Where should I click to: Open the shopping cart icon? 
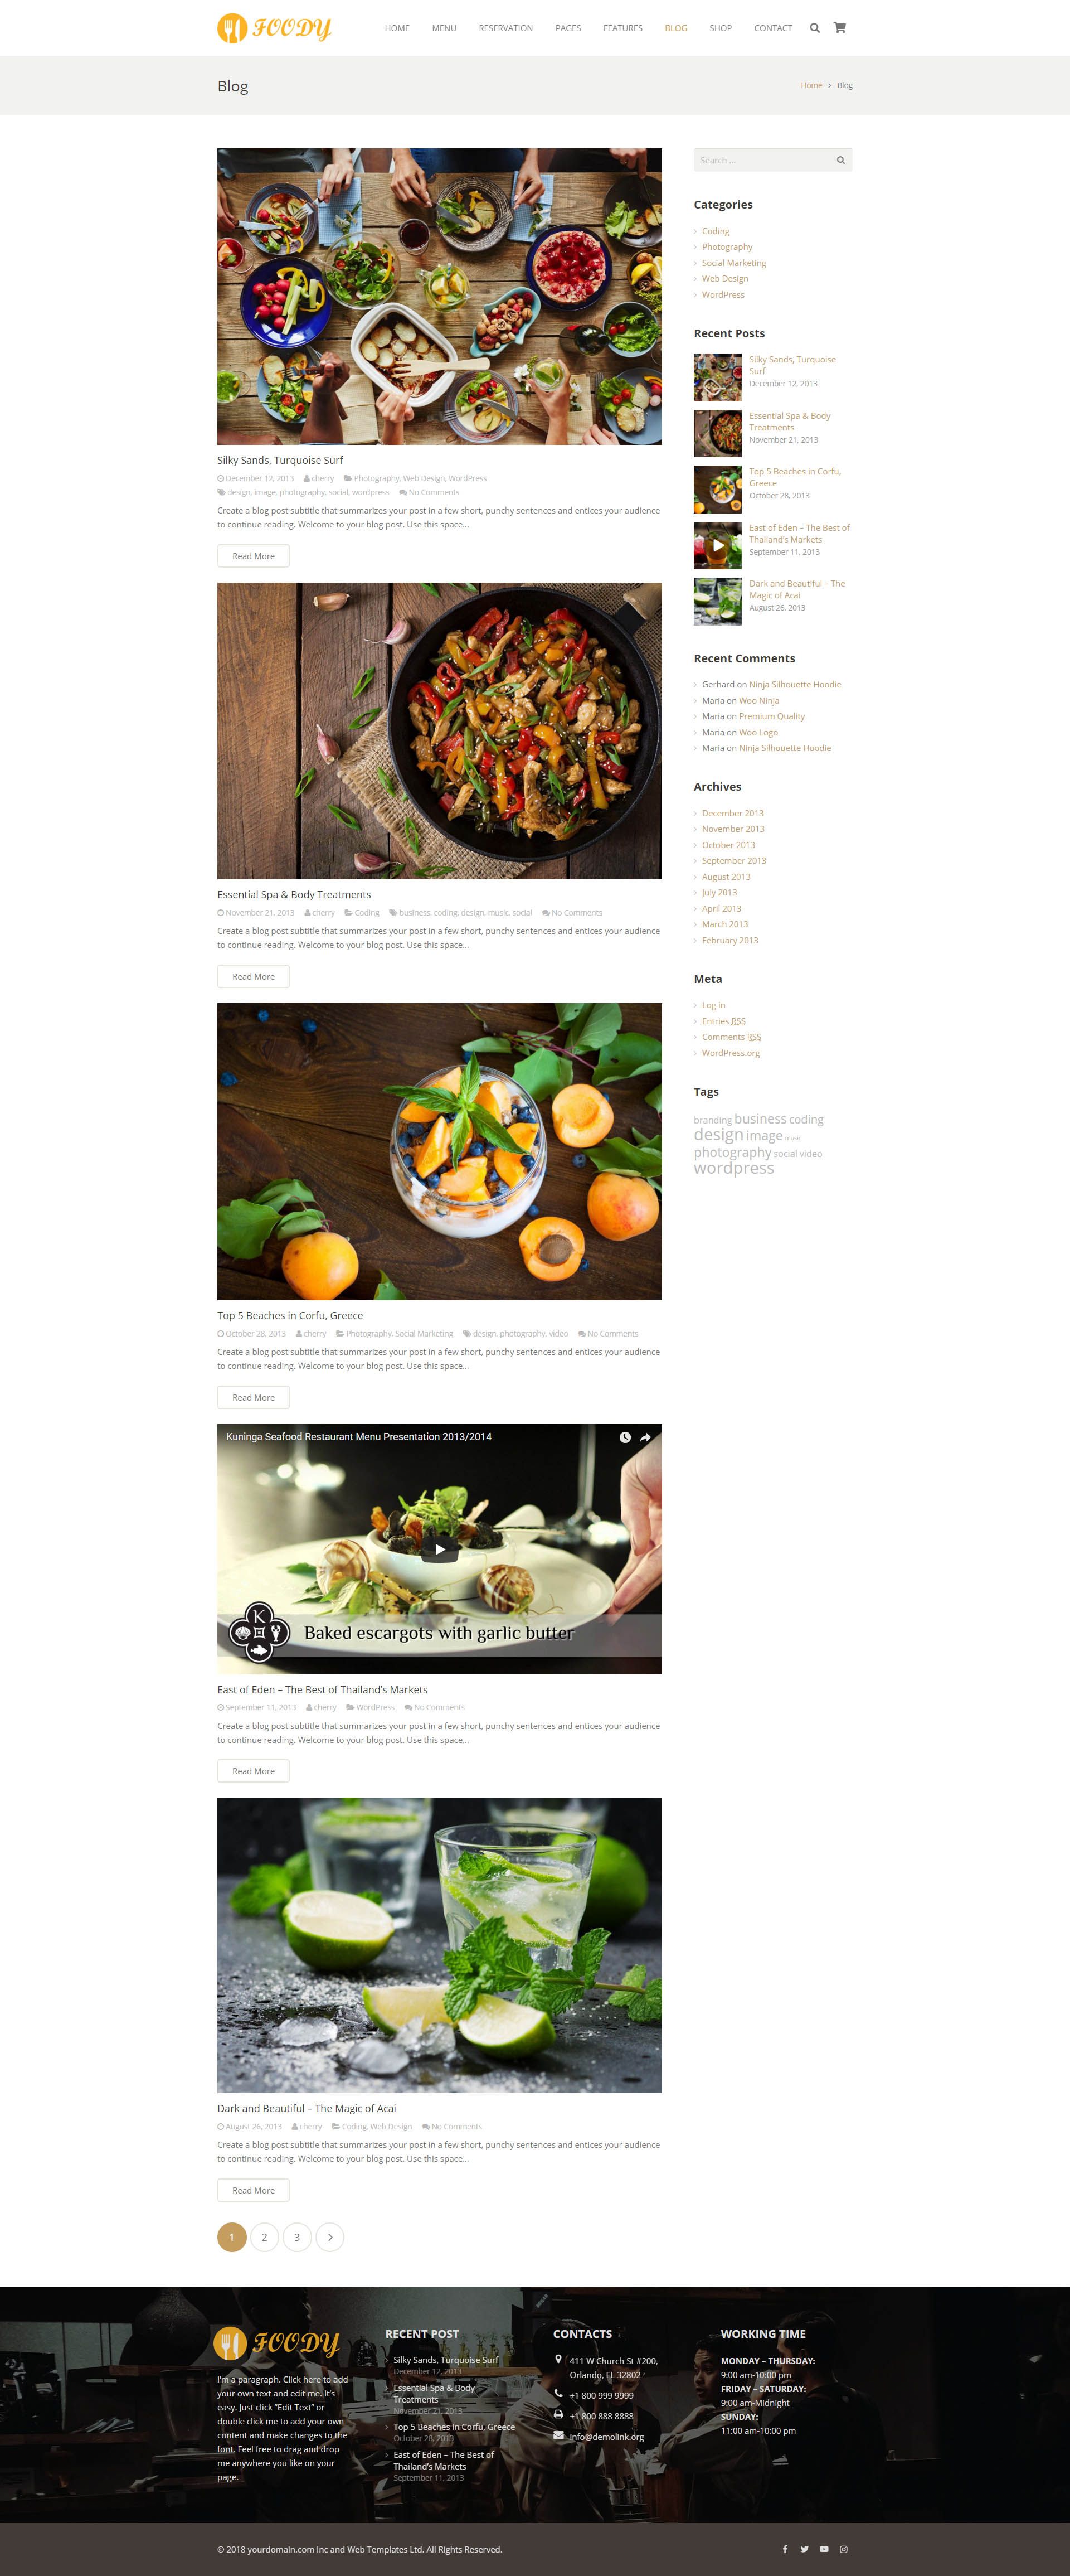[x=839, y=28]
